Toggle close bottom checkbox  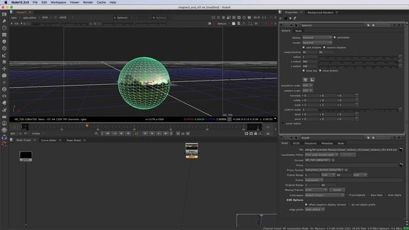pyautogui.click(x=320, y=71)
